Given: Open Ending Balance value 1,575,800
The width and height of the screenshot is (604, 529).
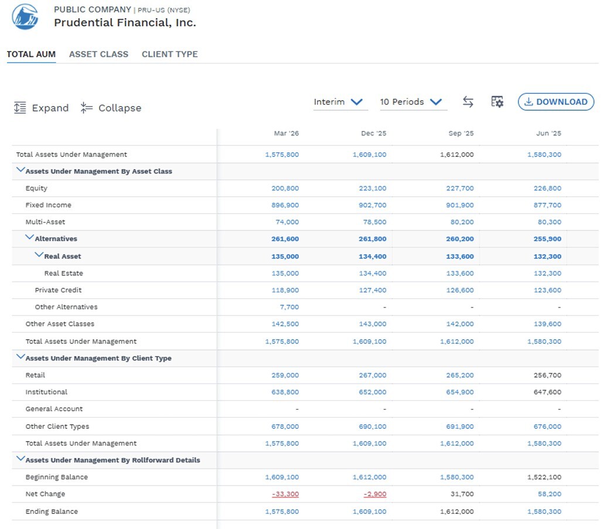Looking at the screenshot, I should (282, 511).
